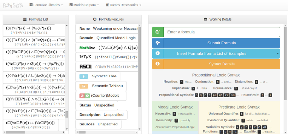Viewport: 288px width, 137px height.
Task: Click the green edit formula icon
Action: [158, 32]
